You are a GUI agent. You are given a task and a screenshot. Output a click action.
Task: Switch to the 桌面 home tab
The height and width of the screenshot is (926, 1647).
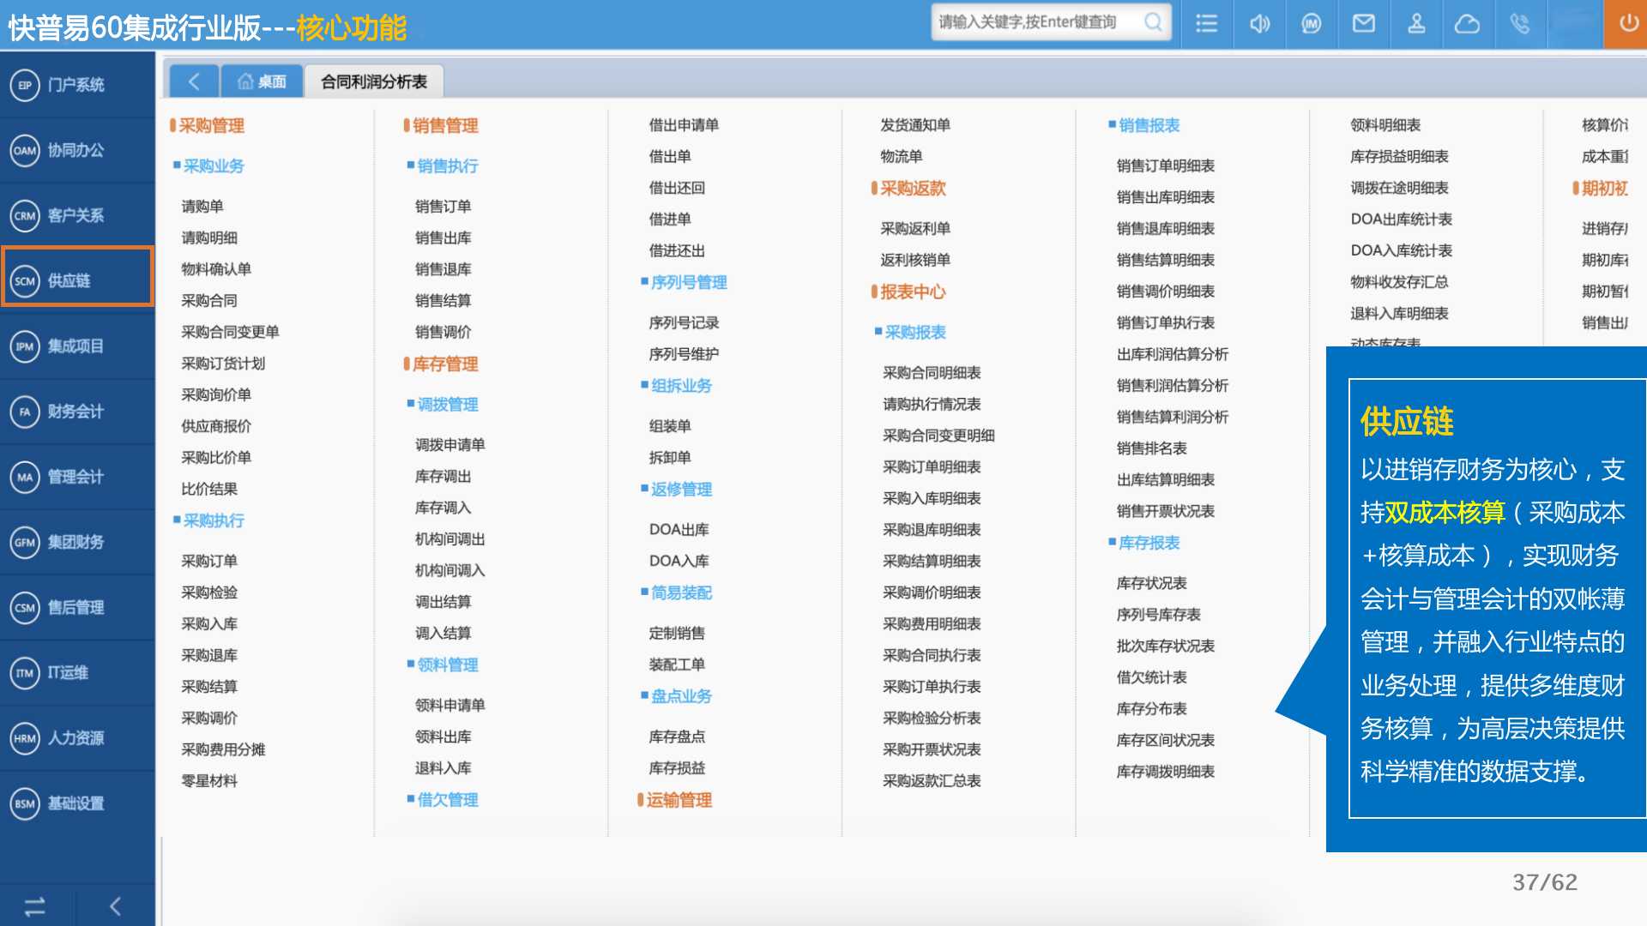262,81
